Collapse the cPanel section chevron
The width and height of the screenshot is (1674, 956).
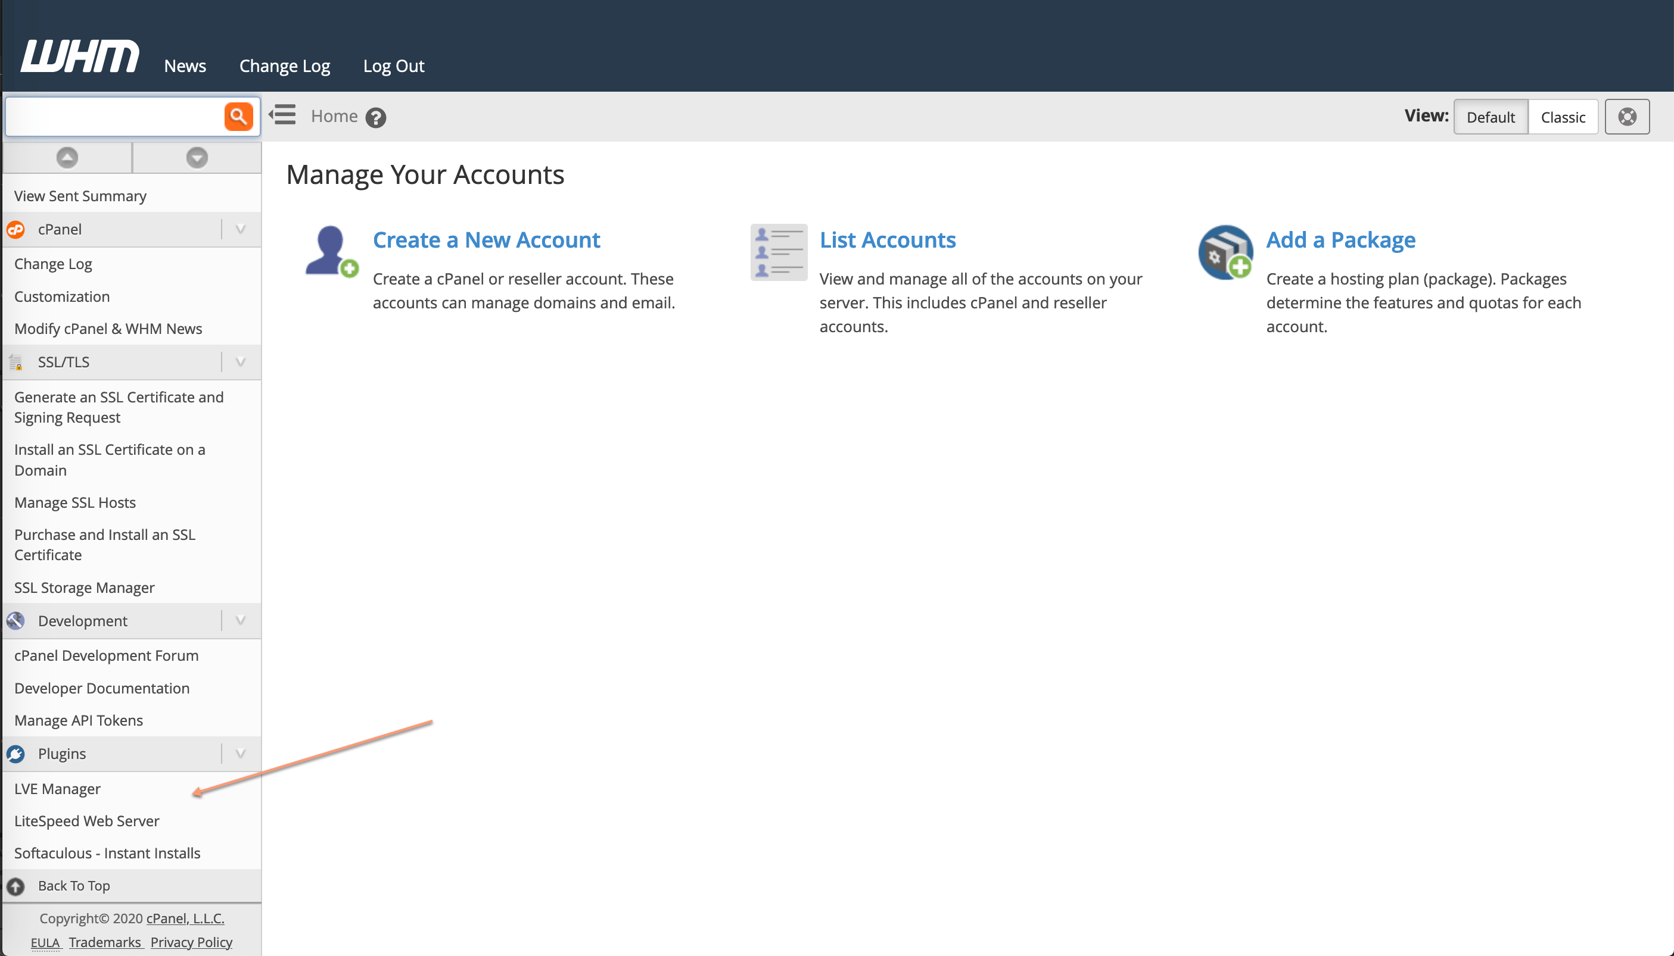point(241,229)
